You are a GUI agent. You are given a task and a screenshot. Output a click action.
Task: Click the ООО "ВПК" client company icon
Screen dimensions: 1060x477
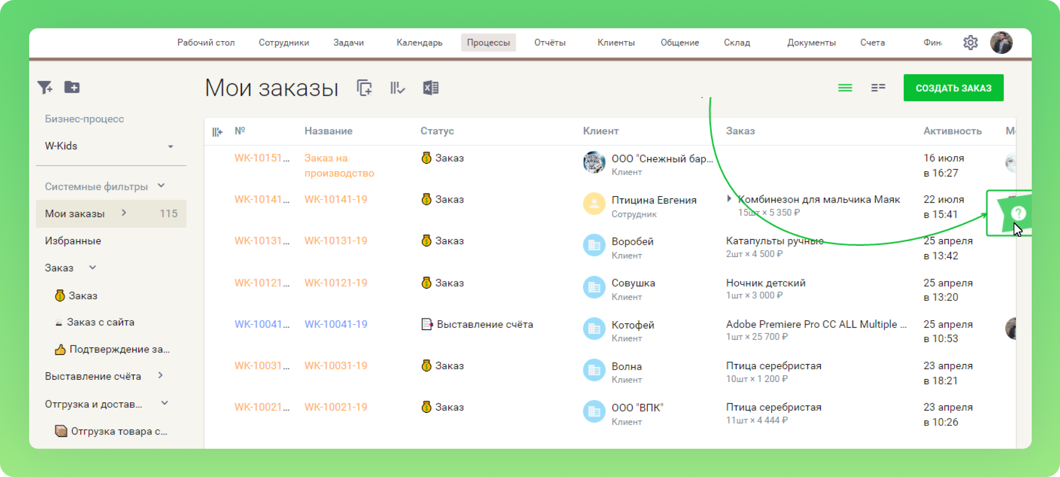(x=594, y=412)
